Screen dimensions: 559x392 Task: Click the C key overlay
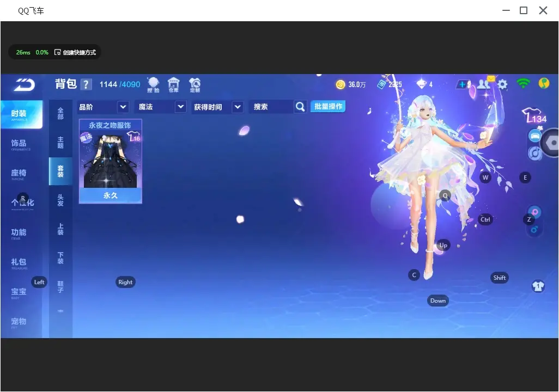pyautogui.click(x=414, y=275)
